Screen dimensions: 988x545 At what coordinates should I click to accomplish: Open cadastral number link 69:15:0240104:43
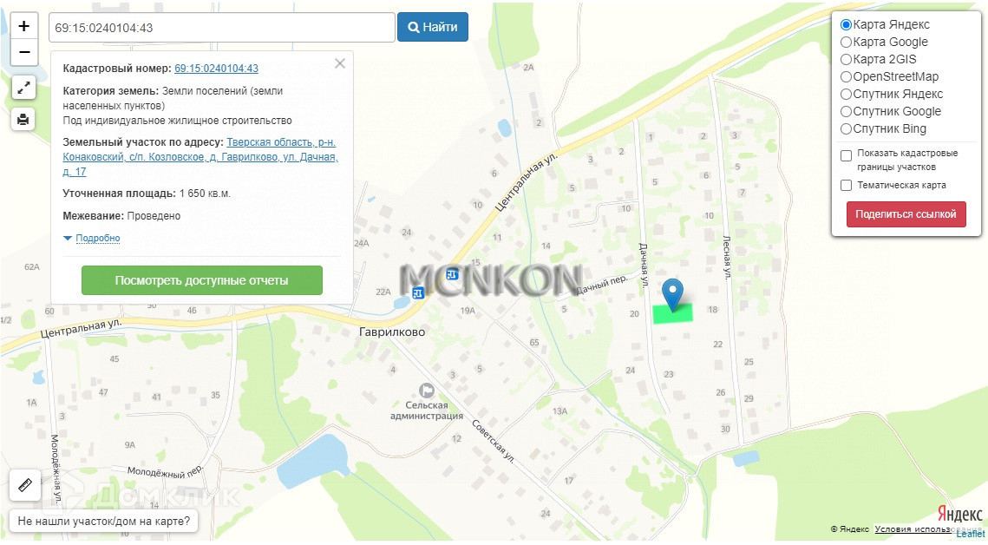[216, 69]
